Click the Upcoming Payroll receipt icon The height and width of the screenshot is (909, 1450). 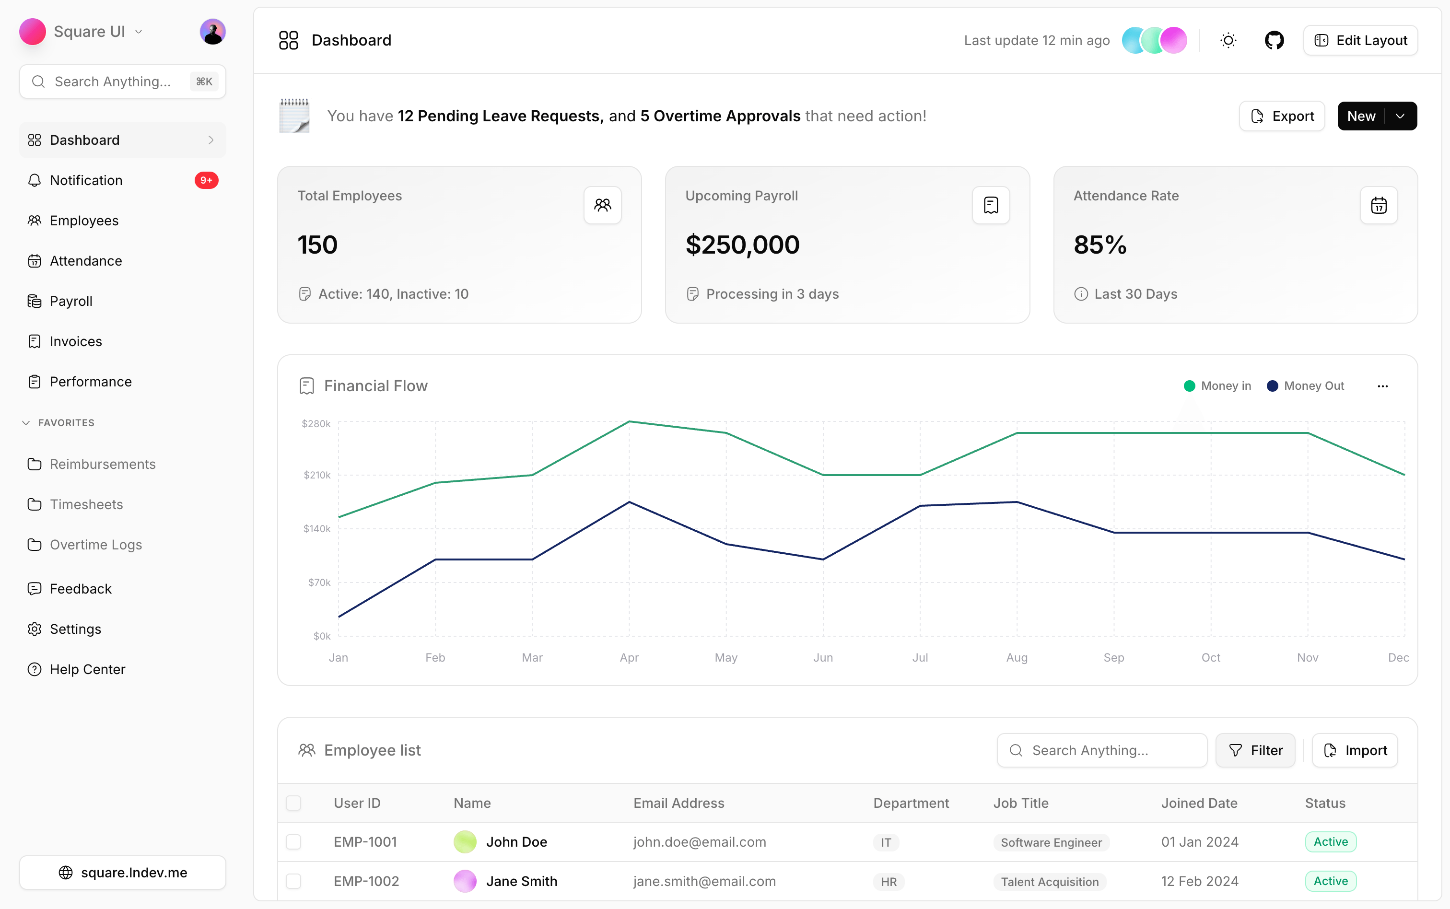[x=991, y=206]
